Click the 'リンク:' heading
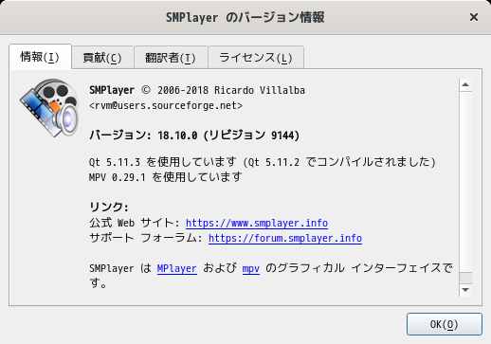 (109, 207)
